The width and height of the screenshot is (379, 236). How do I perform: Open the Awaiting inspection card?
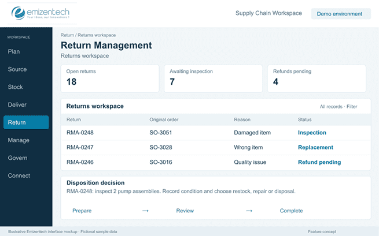pyautogui.click(x=213, y=78)
